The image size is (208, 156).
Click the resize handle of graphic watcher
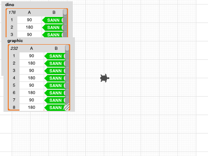click(x=67, y=107)
